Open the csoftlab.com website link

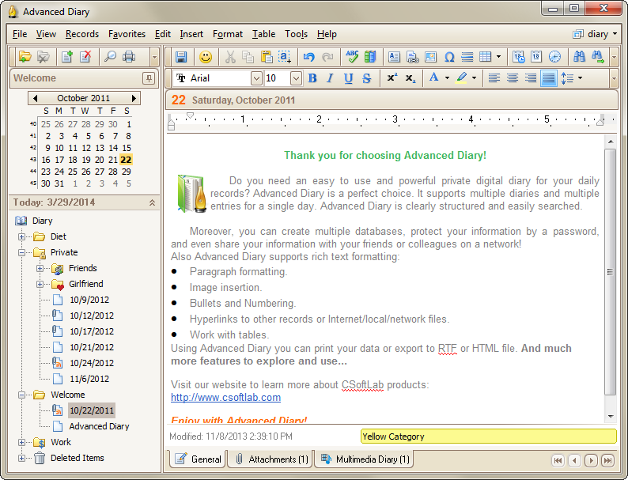pyautogui.click(x=226, y=398)
